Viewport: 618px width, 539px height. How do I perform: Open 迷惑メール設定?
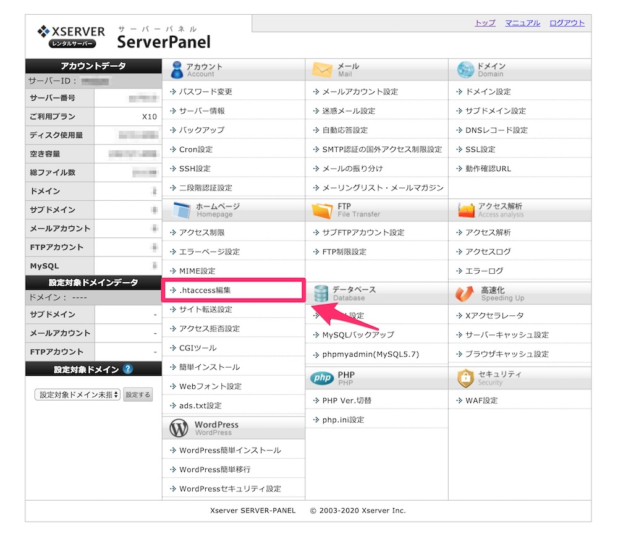tap(349, 111)
